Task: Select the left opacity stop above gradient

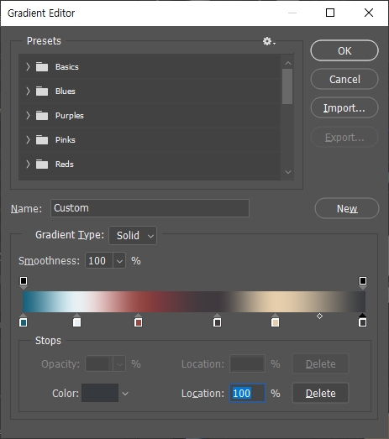Action: point(24,282)
